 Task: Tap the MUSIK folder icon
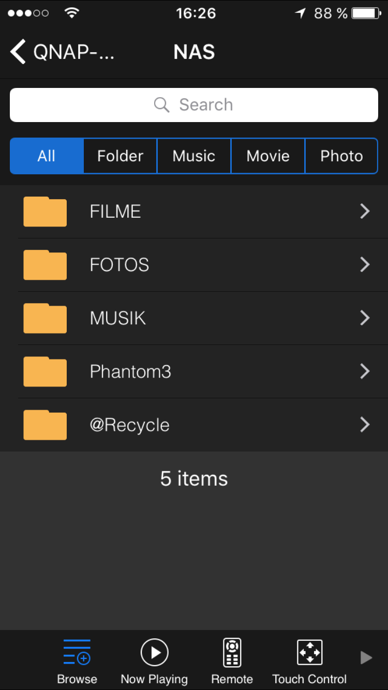pyautogui.click(x=45, y=318)
